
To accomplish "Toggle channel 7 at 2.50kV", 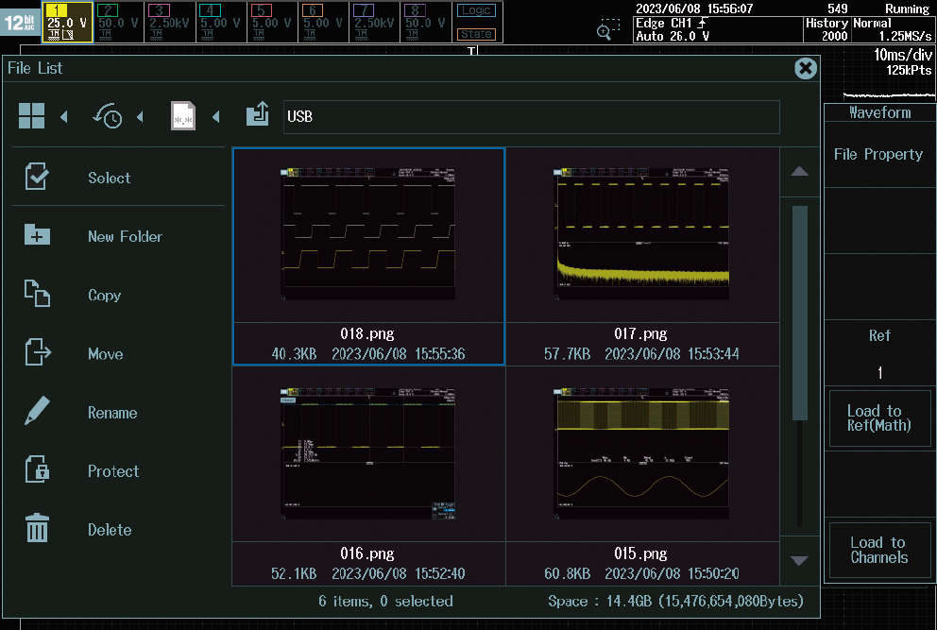I will pos(375,22).
